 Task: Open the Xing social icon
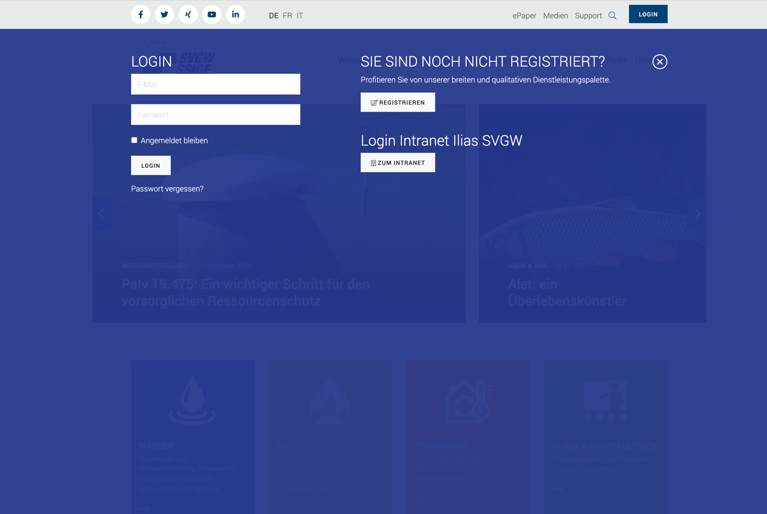pyautogui.click(x=188, y=15)
